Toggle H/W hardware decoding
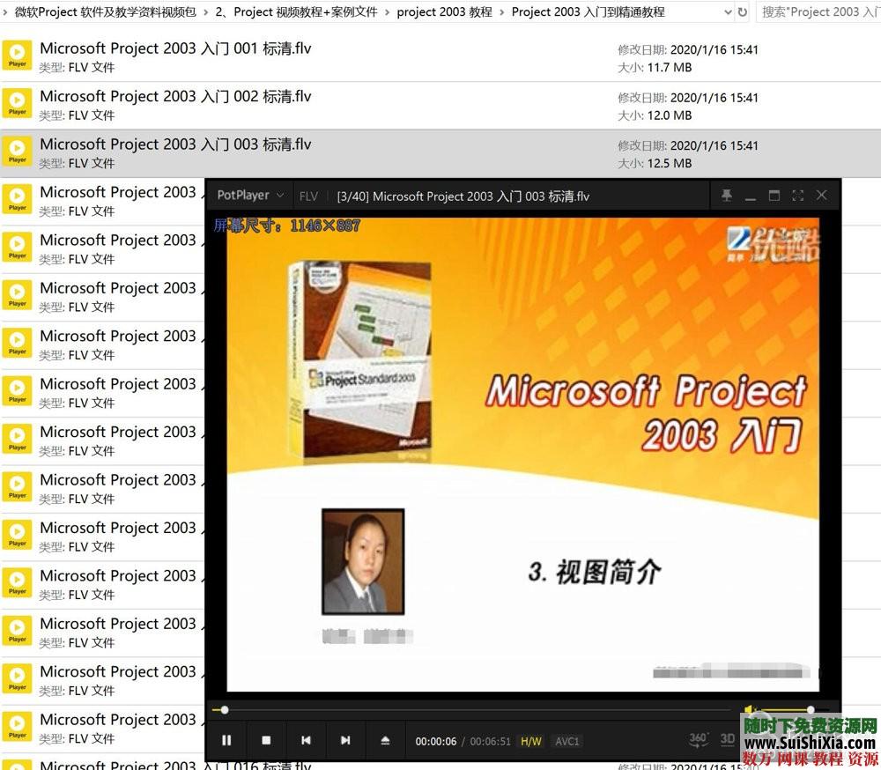 [530, 741]
